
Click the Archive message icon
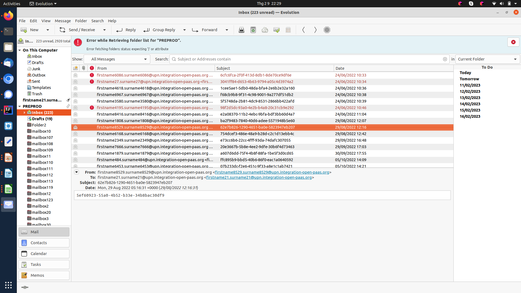click(288, 30)
